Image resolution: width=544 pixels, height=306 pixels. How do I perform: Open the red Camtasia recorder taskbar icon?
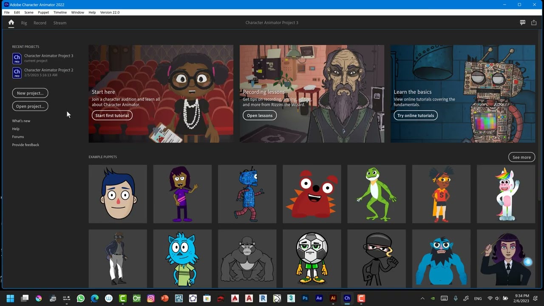pyautogui.click(x=361, y=298)
